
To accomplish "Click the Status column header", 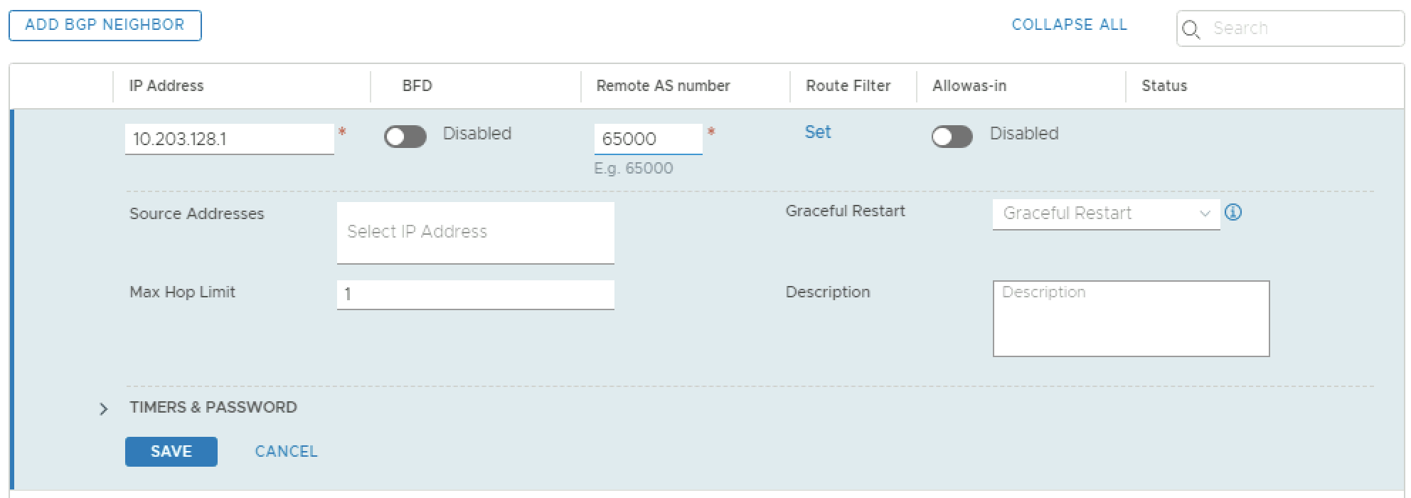I will pyautogui.click(x=1164, y=86).
